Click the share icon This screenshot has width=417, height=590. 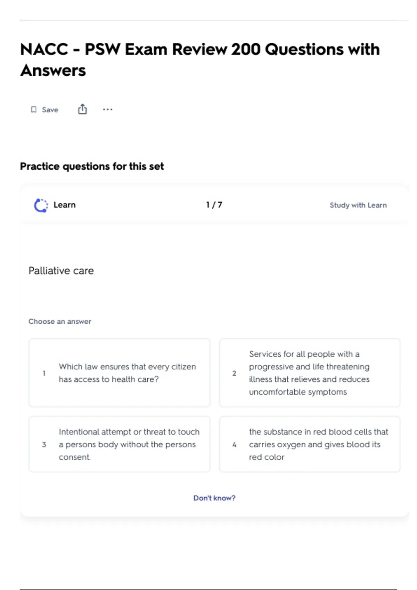[82, 109]
